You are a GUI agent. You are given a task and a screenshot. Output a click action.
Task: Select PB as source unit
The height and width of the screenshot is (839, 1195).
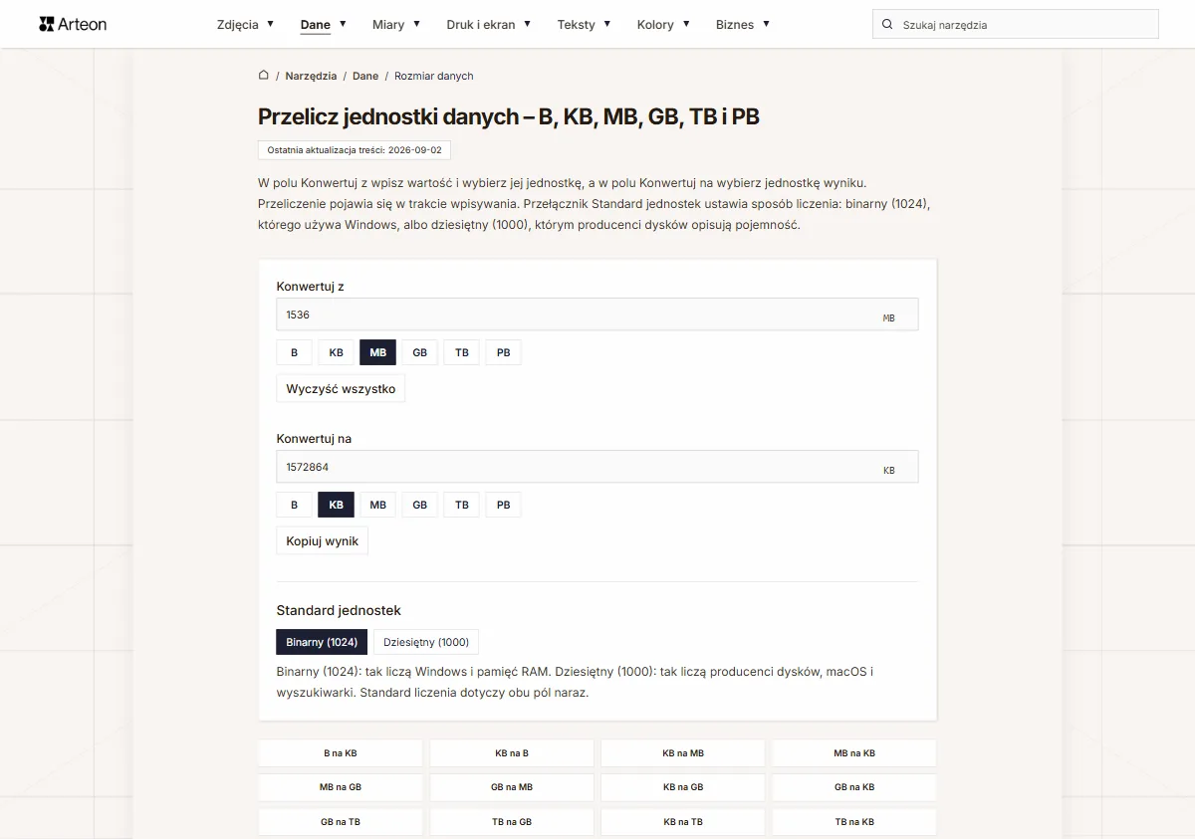click(503, 352)
